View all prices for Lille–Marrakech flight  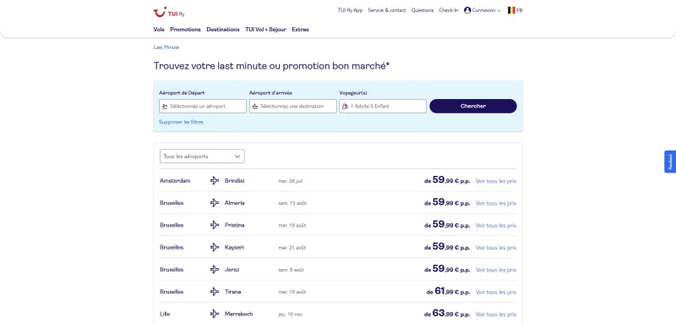point(496,315)
